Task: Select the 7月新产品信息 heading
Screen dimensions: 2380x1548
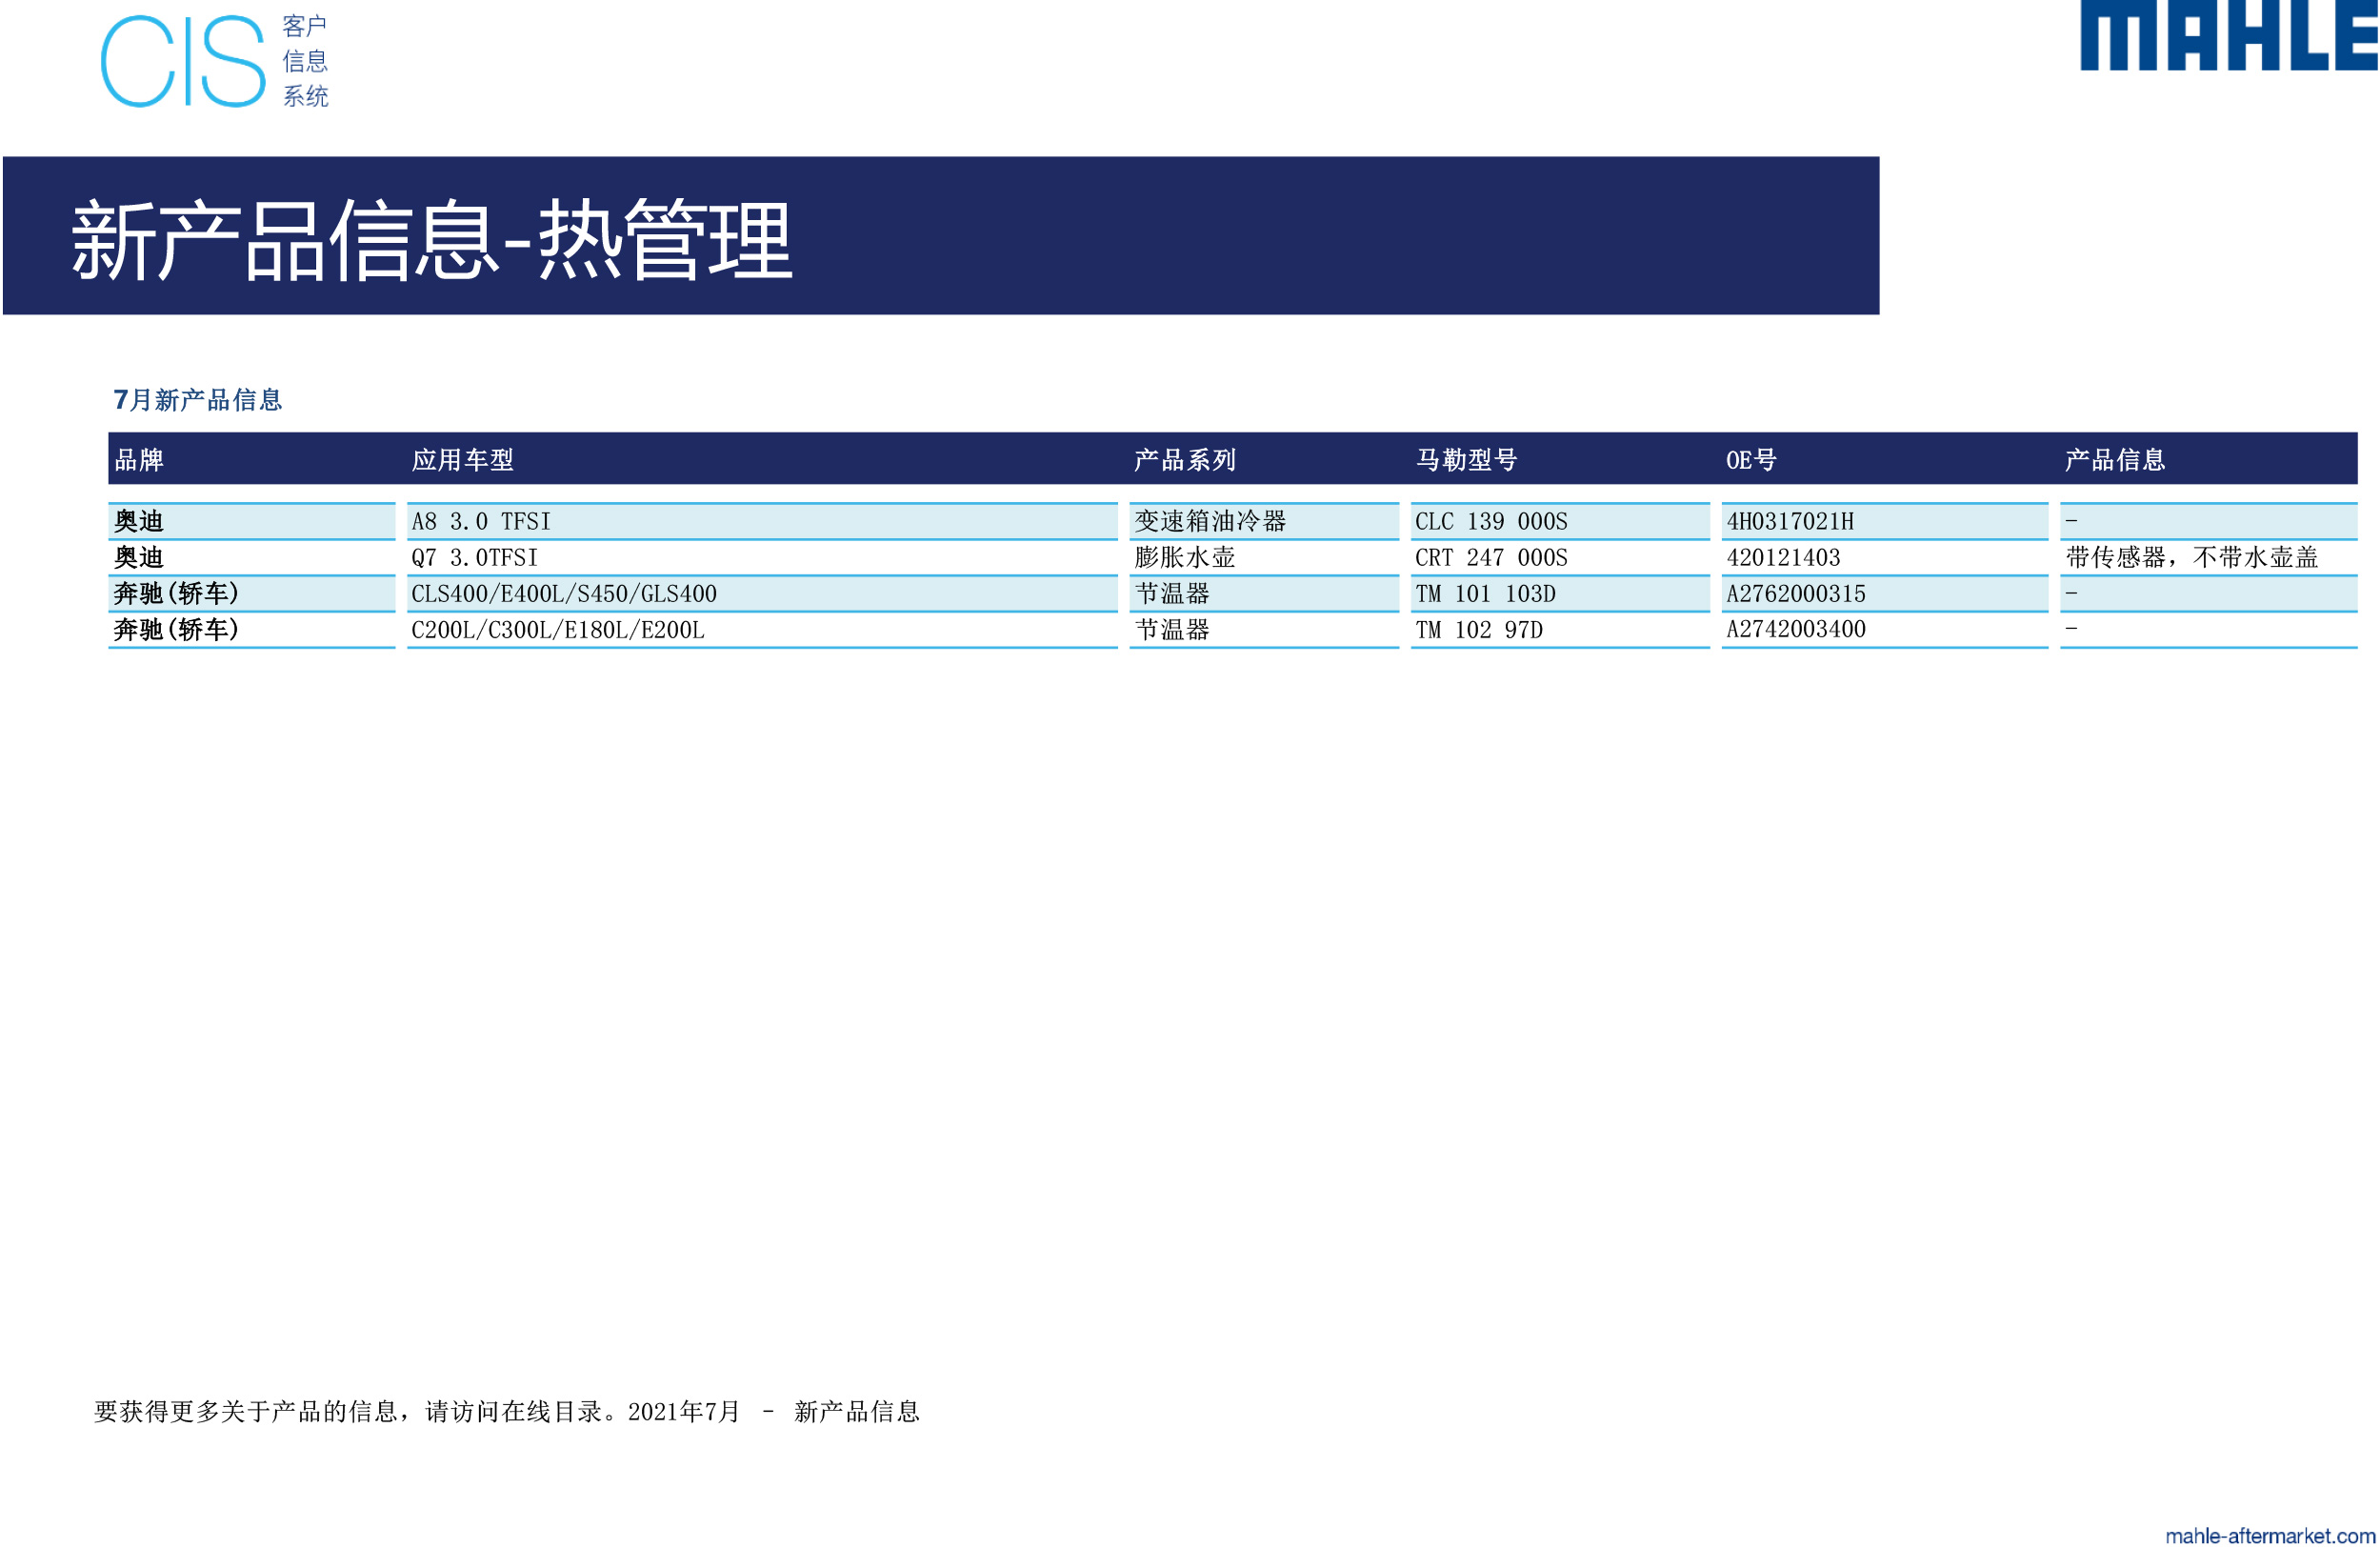Action: tap(198, 400)
